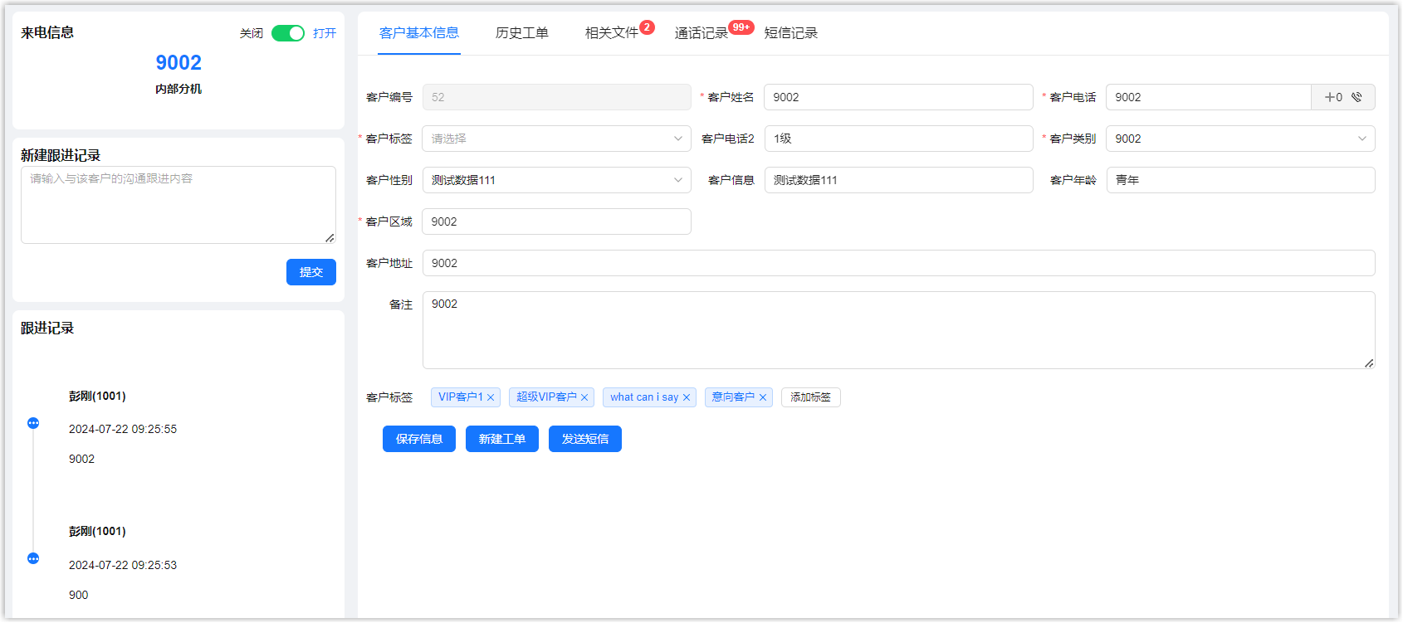The width and height of the screenshot is (1403, 623).
Task: Click the +0 prefix icon beside phone
Action: pyautogui.click(x=1332, y=97)
